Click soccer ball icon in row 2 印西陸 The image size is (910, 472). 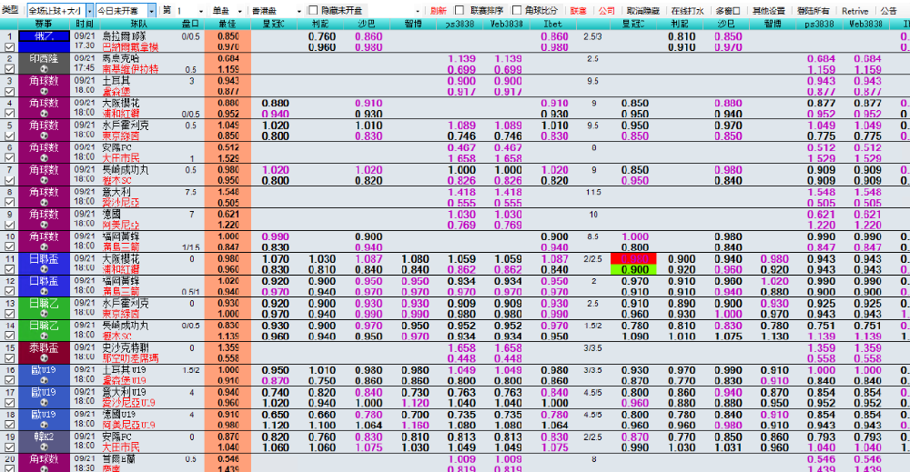[44, 69]
